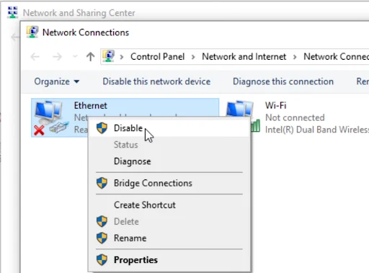The width and height of the screenshot is (369, 273).
Task: Click the shield icon beside Bridge Connections
Action: (102, 183)
